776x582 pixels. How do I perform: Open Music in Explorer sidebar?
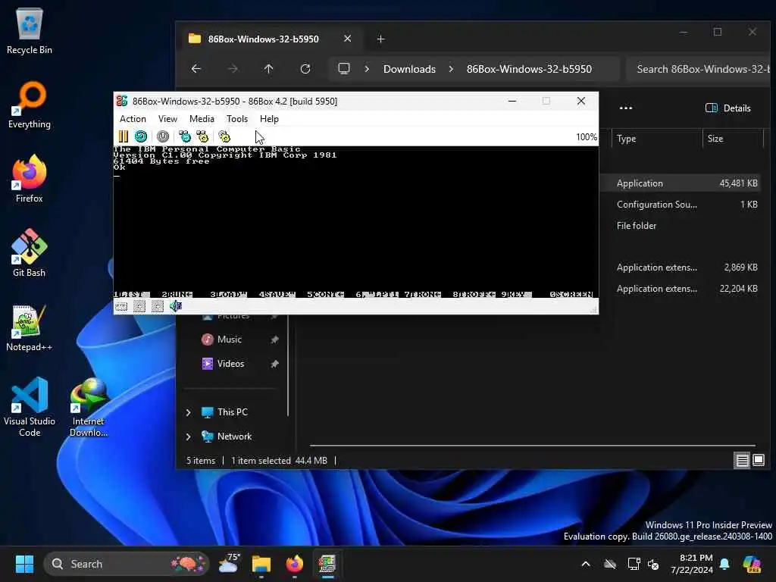tap(229, 339)
